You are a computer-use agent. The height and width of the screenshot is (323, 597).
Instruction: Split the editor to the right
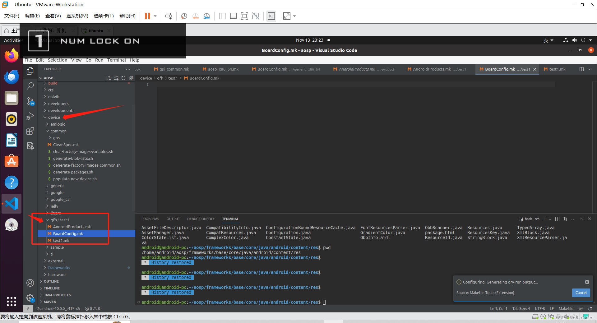[581, 69]
